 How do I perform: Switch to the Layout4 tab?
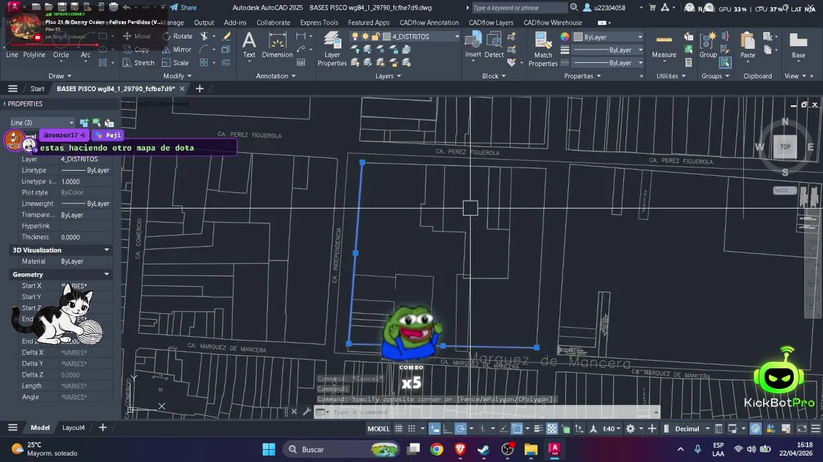click(x=73, y=427)
